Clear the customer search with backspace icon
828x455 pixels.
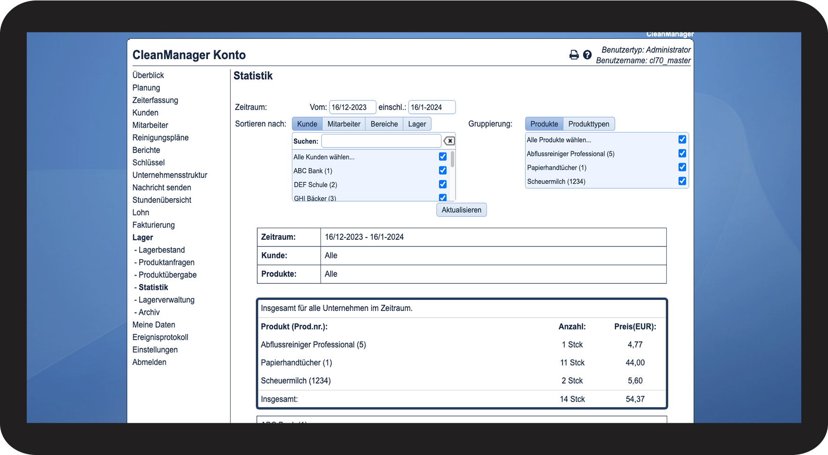coord(449,141)
